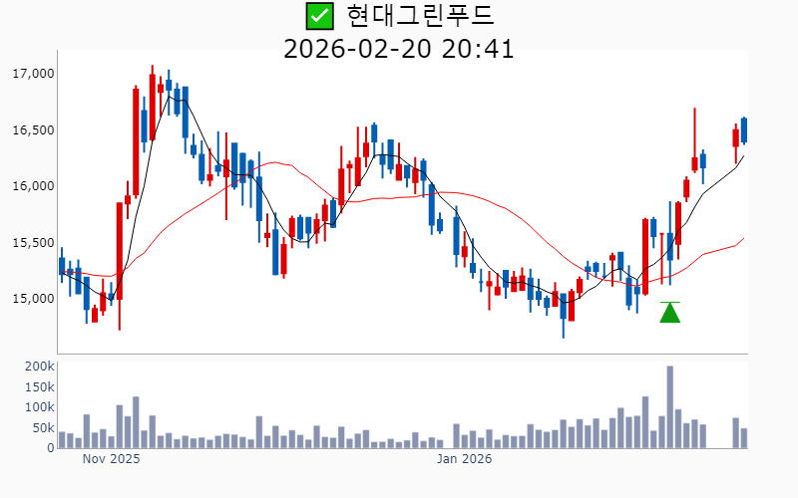Click the Nov 2025 x-axis label

point(111,460)
